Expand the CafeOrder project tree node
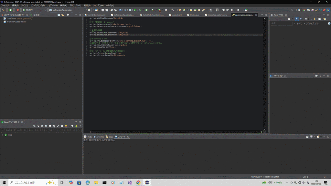Viewport: 331px width, 186px height. click(x=2, y=18)
